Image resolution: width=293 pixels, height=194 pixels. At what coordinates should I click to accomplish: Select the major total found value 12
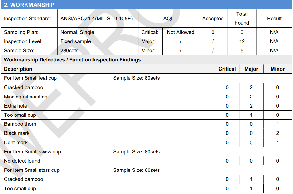(x=242, y=41)
